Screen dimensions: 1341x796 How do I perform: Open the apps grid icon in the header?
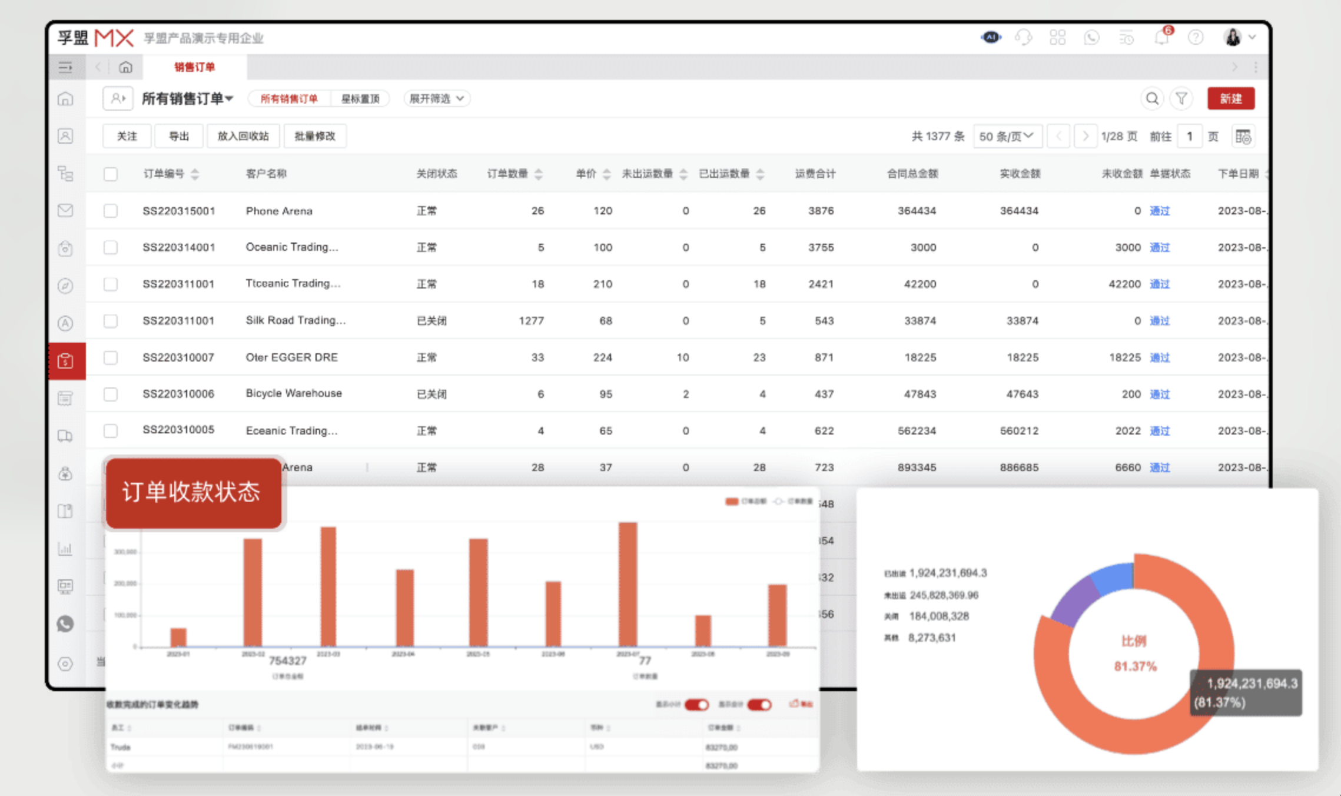coord(1058,37)
